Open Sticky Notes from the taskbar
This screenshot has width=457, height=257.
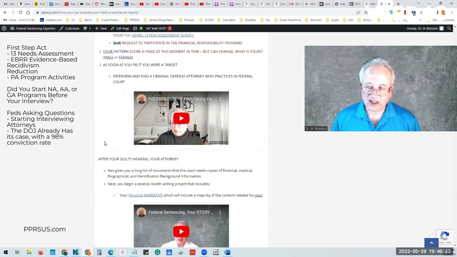click(x=146, y=252)
